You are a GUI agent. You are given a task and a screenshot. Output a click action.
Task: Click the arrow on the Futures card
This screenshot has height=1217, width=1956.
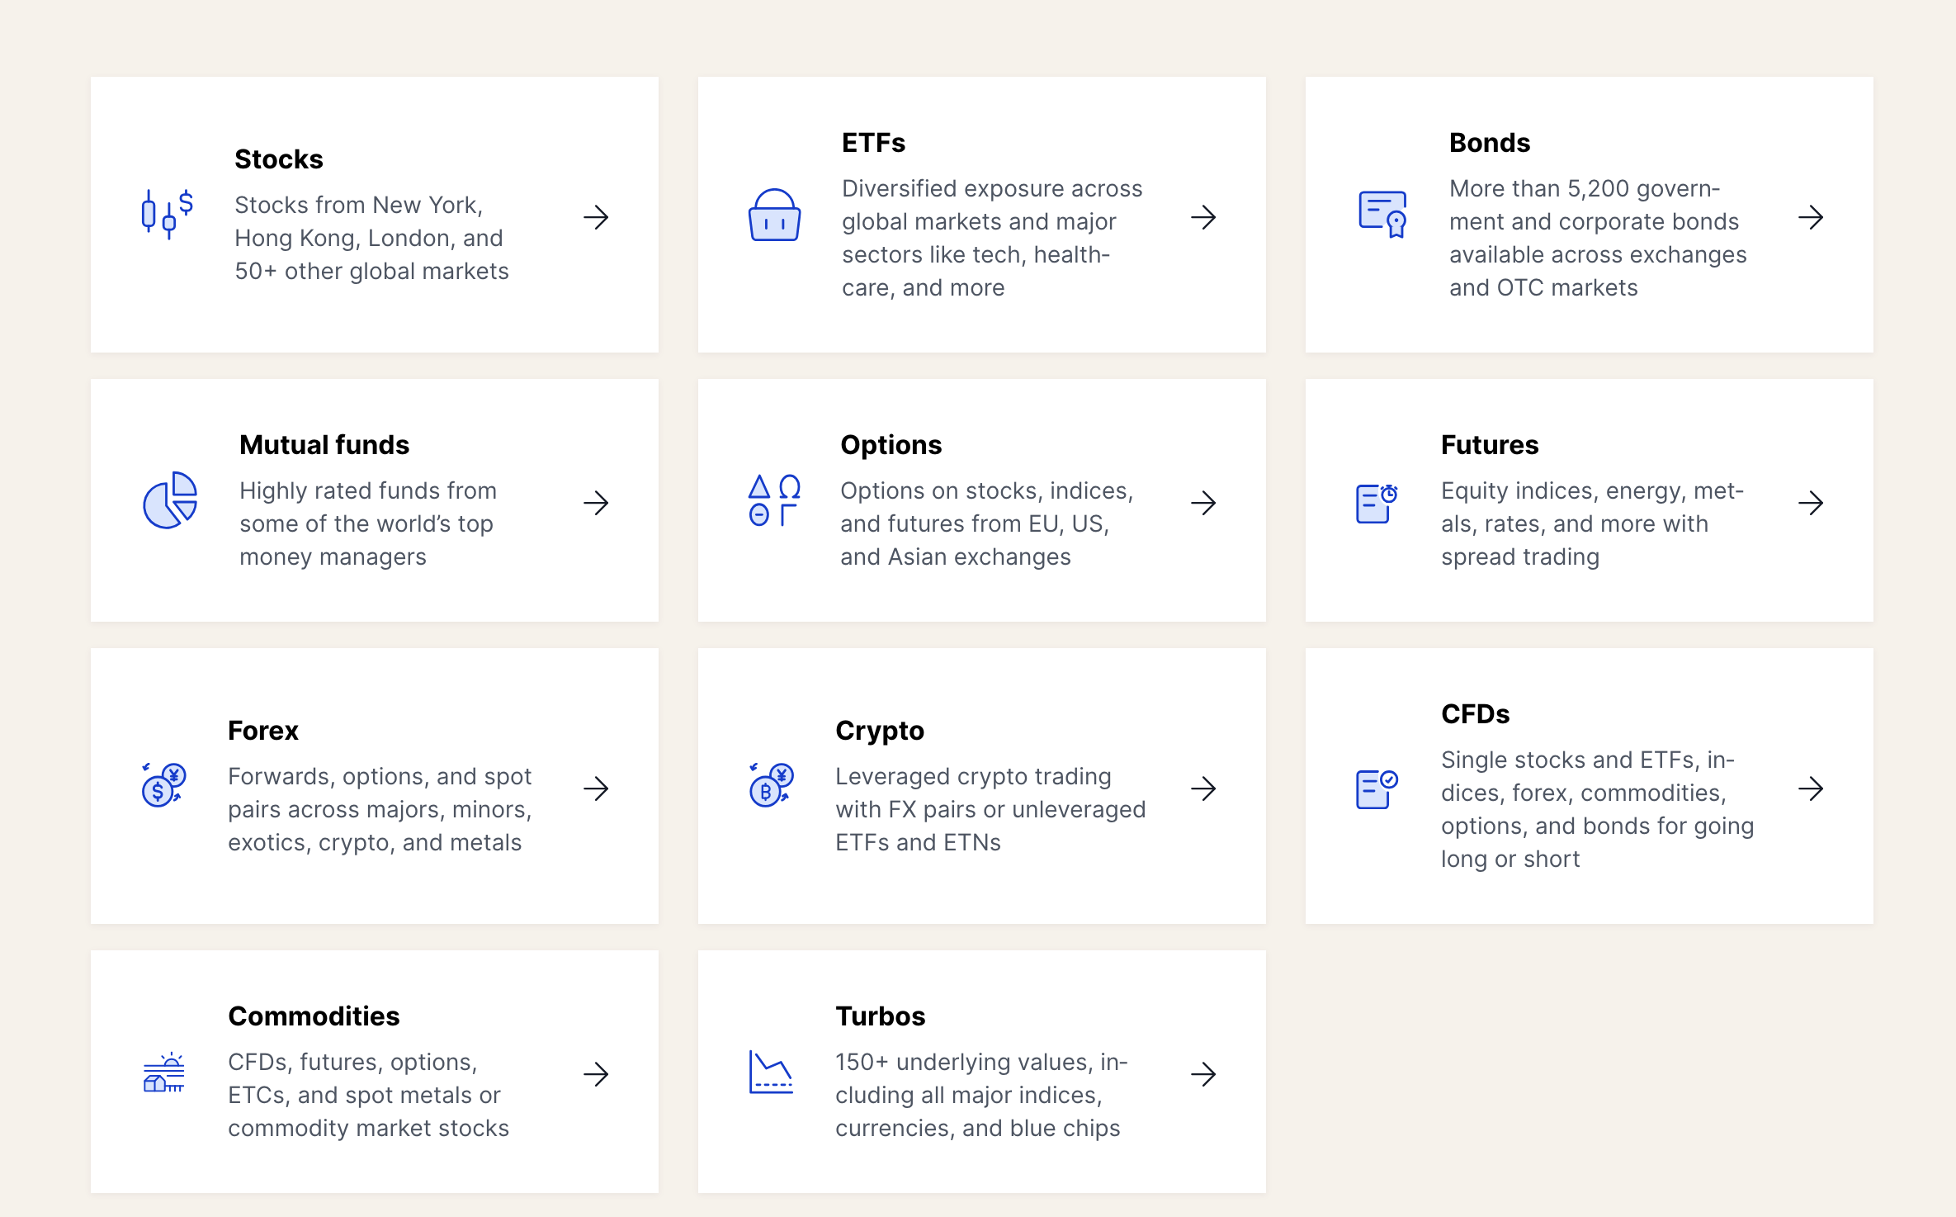point(1811,503)
